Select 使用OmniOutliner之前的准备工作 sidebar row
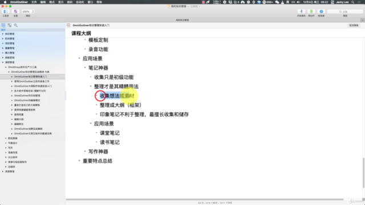This screenshot has height=205, width=365. tap(33, 81)
